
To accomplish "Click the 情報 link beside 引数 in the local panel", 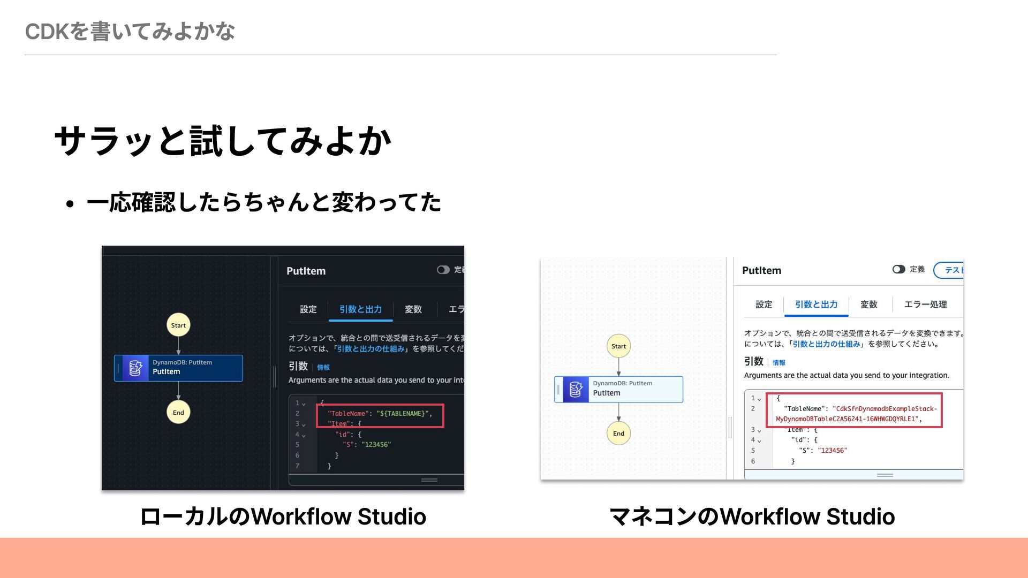I will pos(323,368).
